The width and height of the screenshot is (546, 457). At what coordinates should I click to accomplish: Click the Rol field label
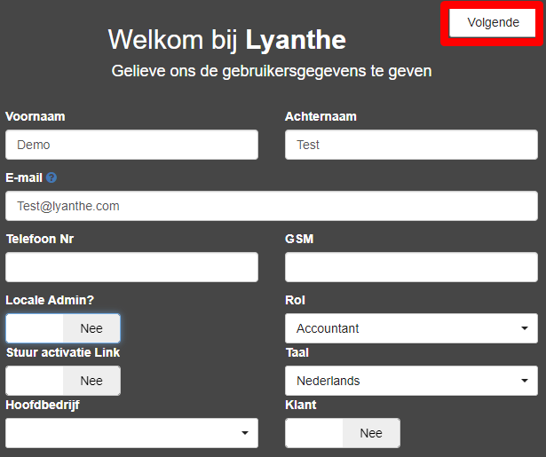point(295,300)
